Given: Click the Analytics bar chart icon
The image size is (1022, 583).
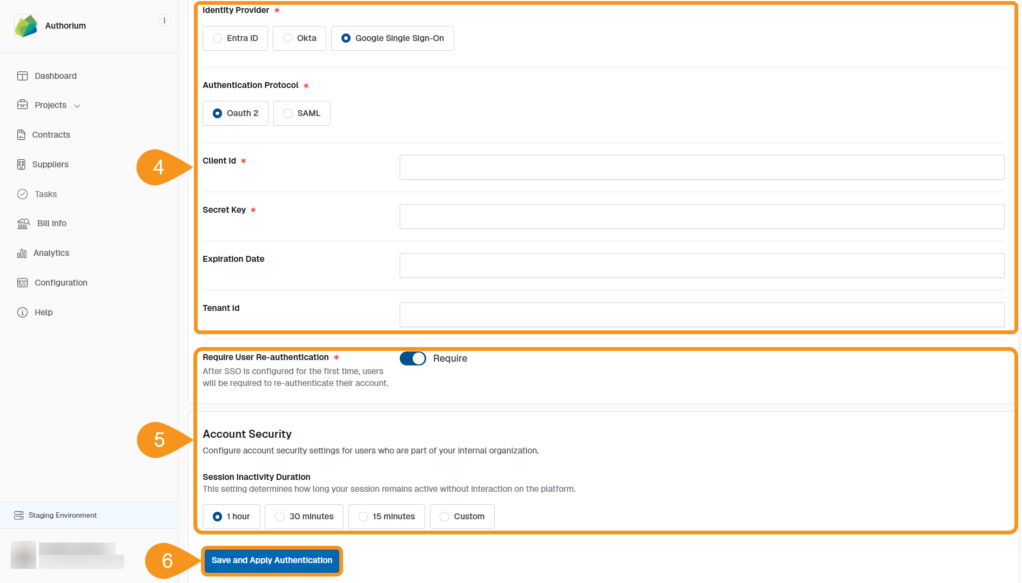Looking at the screenshot, I should click(x=22, y=253).
